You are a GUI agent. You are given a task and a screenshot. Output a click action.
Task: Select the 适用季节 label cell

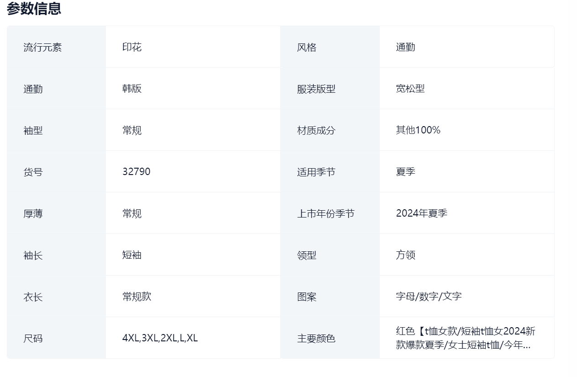[x=316, y=172]
